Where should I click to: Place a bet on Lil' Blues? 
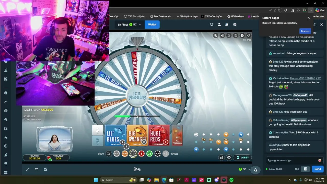point(115,136)
